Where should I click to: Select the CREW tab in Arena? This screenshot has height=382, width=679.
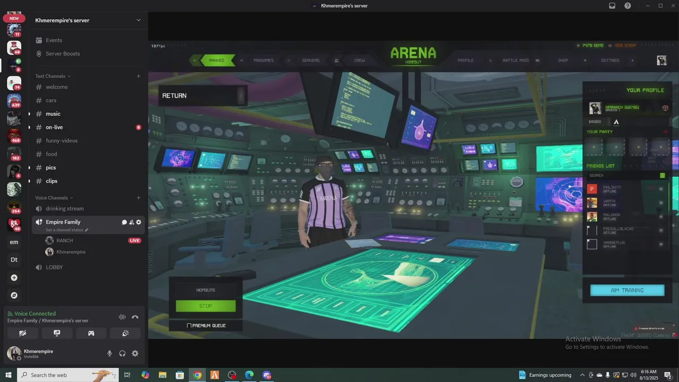(x=360, y=60)
